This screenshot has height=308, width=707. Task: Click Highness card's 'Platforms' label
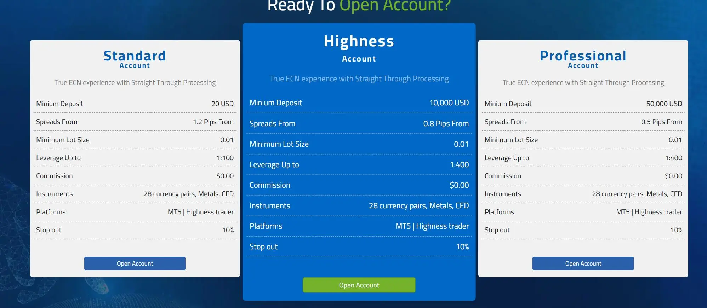pyautogui.click(x=266, y=226)
